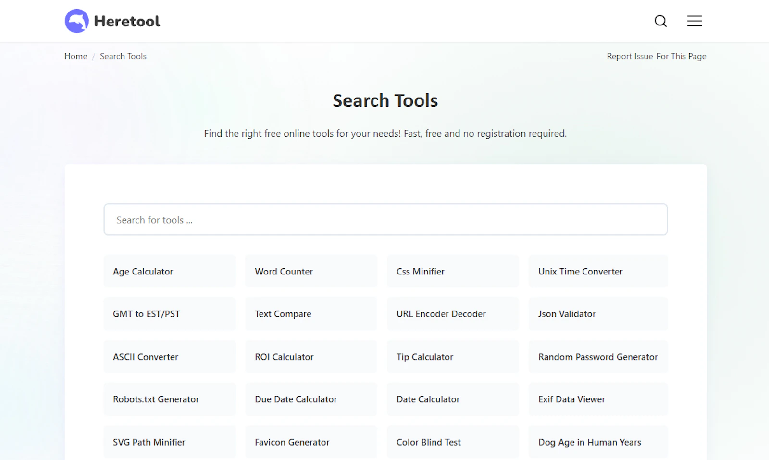Viewport: 769px width, 460px height.
Task: Open the Color Blind Test tool
Action: [x=453, y=442]
